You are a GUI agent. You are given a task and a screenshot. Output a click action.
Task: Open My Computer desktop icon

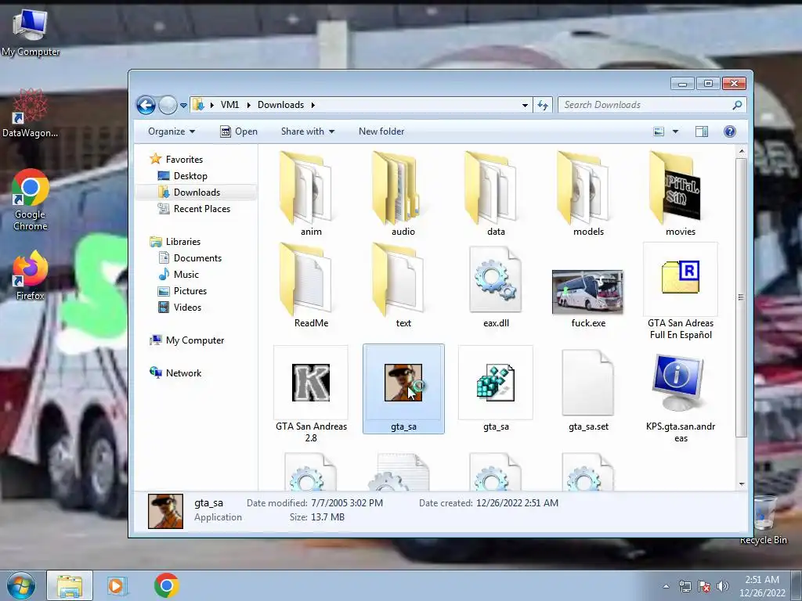click(x=31, y=32)
